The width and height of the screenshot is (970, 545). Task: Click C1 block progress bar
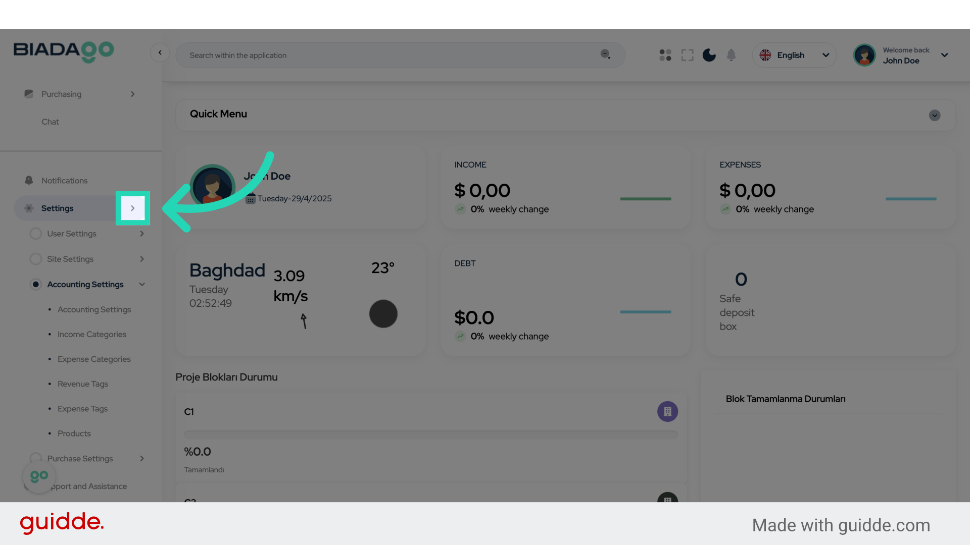(x=430, y=434)
